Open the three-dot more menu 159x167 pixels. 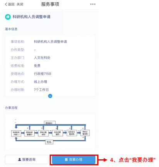[93, 4]
